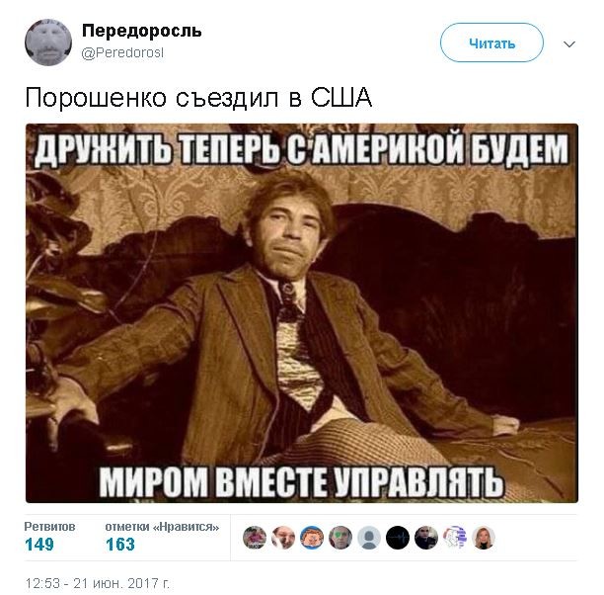The width and height of the screenshot is (604, 595).
Task: Click the blue cartoon cat liker avatar
Action: [312, 538]
